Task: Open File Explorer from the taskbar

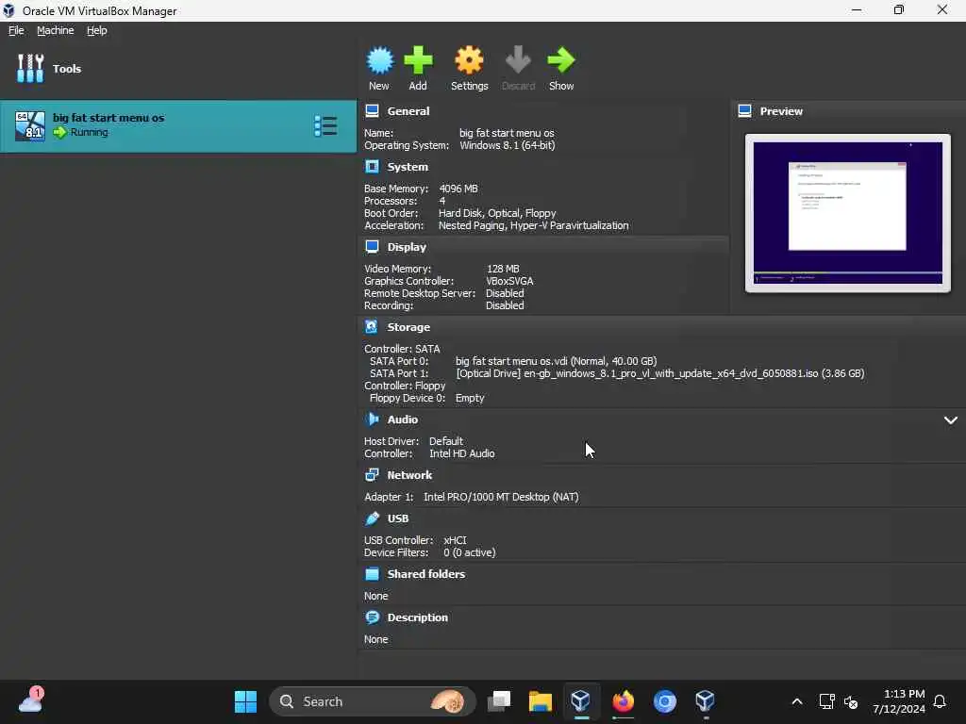Action: tap(541, 701)
